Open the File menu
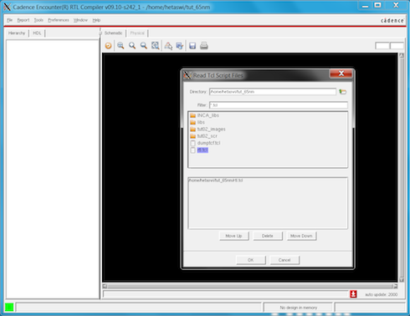Viewport: 410px width, 316px height. point(10,20)
